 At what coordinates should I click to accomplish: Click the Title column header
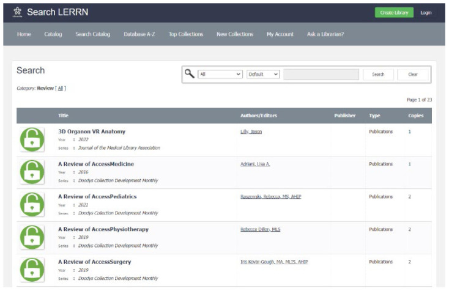click(63, 116)
